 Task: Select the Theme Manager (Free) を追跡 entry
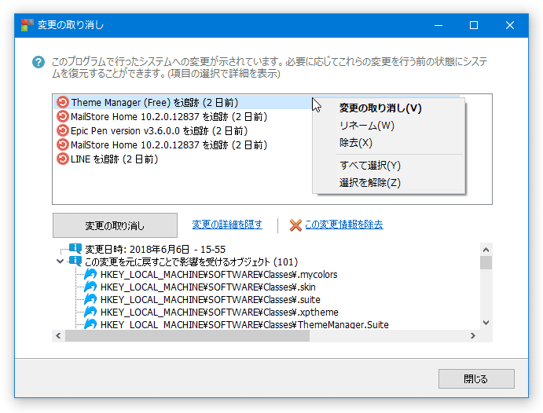pos(155,103)
